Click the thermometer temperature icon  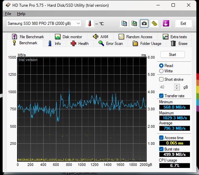click(x=89, y=23)
